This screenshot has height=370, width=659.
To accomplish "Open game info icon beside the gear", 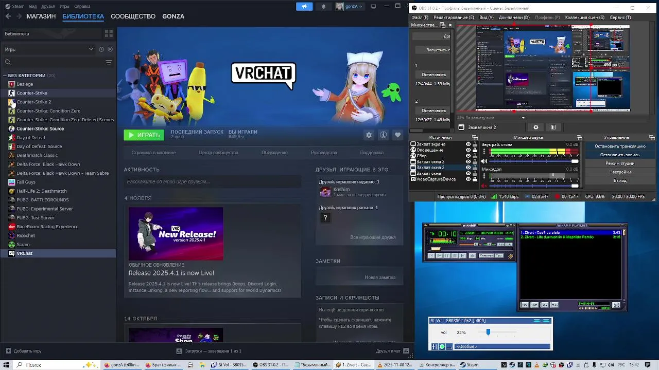I will click(x=383, y=135).
